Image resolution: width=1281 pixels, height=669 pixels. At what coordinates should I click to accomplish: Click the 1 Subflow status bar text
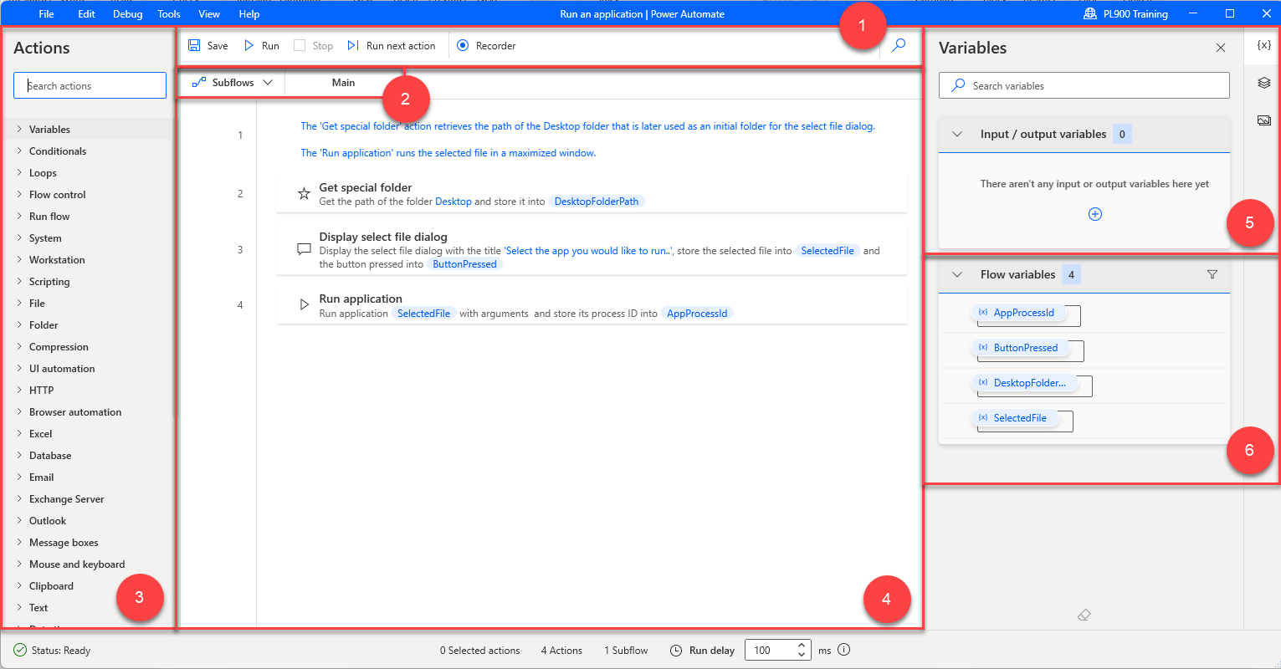[626, 650]
